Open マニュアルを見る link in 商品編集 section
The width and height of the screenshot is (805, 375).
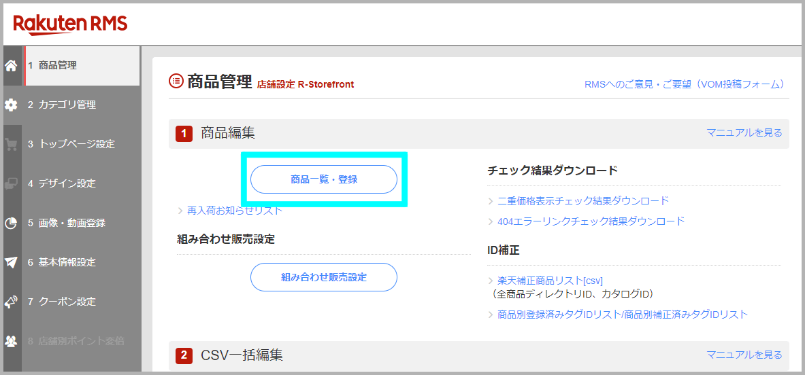744,132
